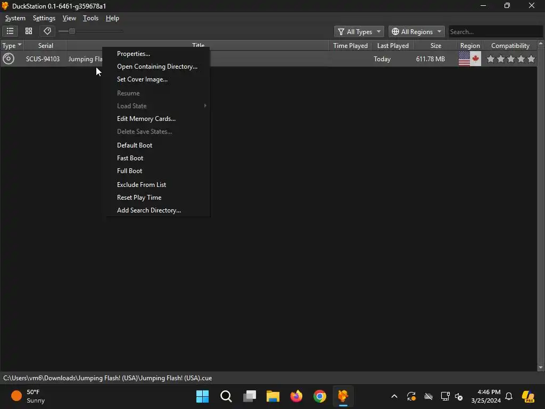Click the scrollbar up arrow
Viewport: 545px width, 409px height.
(541, 44)
